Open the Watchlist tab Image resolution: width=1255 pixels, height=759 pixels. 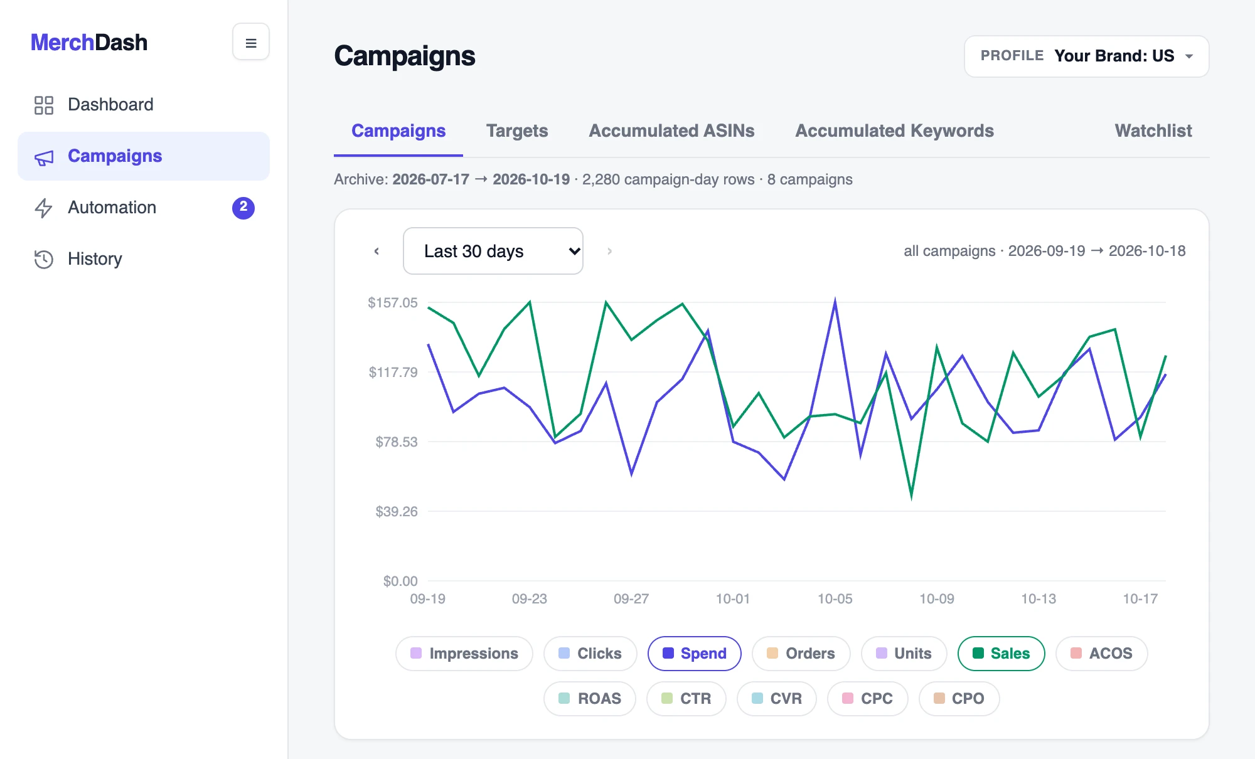point(1153,130)
